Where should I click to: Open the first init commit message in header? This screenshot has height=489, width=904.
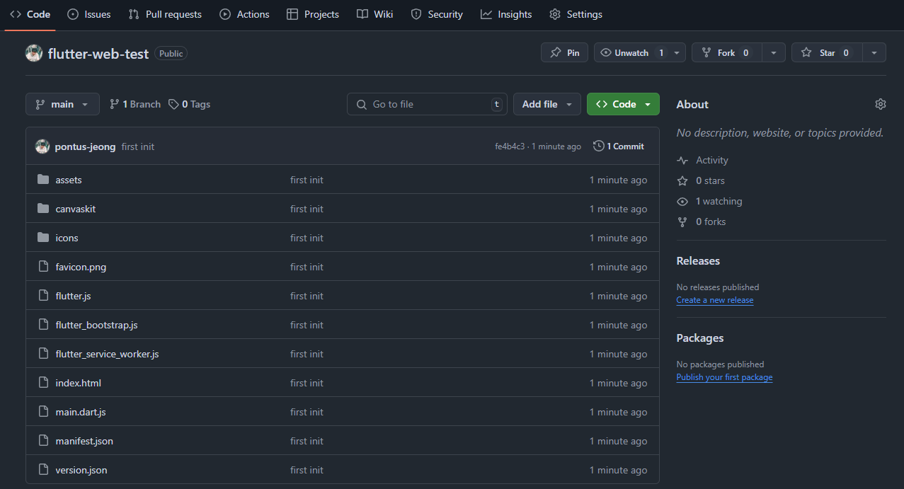138,146
